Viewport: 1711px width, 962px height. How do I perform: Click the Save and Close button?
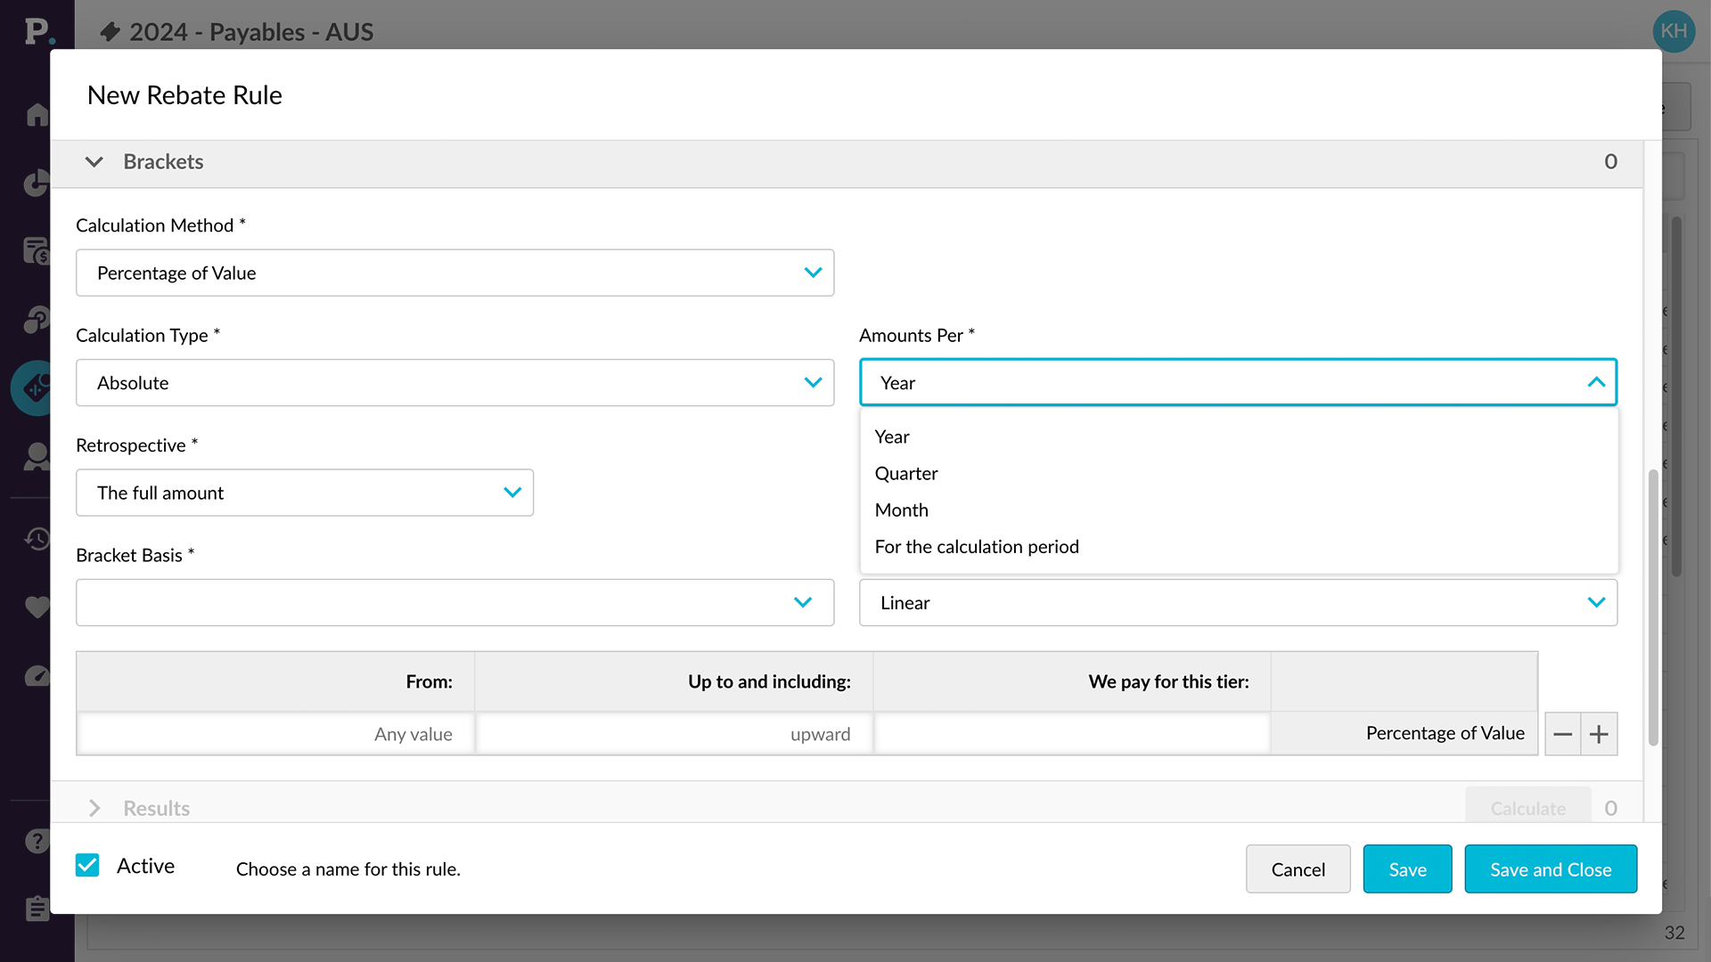click(x=1550, y=869)
